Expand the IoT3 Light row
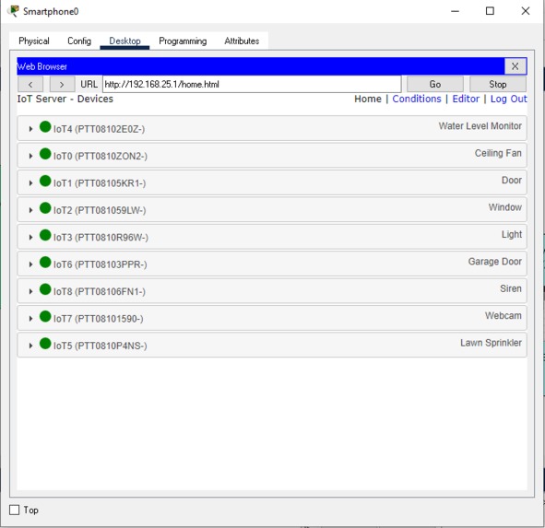Screen dimensions: 545x528 point(30,238)
